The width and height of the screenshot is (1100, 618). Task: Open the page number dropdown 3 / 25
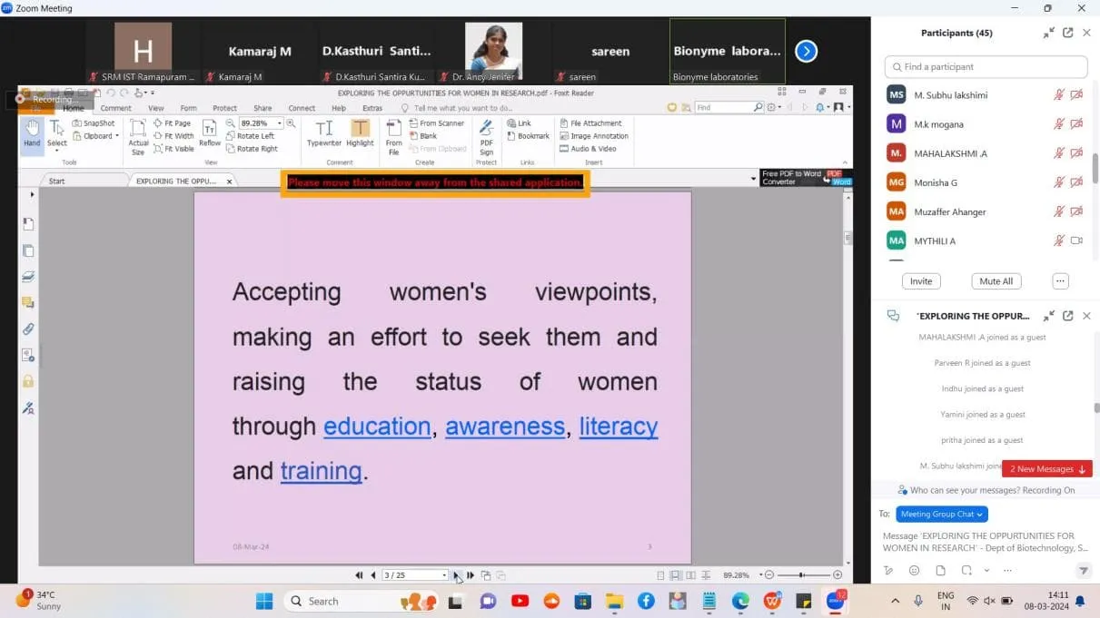coord(444,575)
